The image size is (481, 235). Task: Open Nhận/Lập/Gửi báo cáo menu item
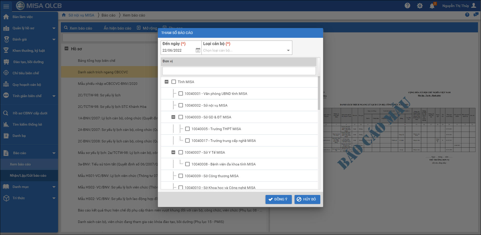pyautogui.click(x=28, y=175)
